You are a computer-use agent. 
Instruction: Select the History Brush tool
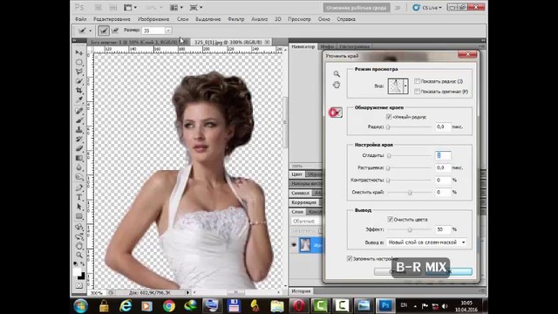coord(79,139)
